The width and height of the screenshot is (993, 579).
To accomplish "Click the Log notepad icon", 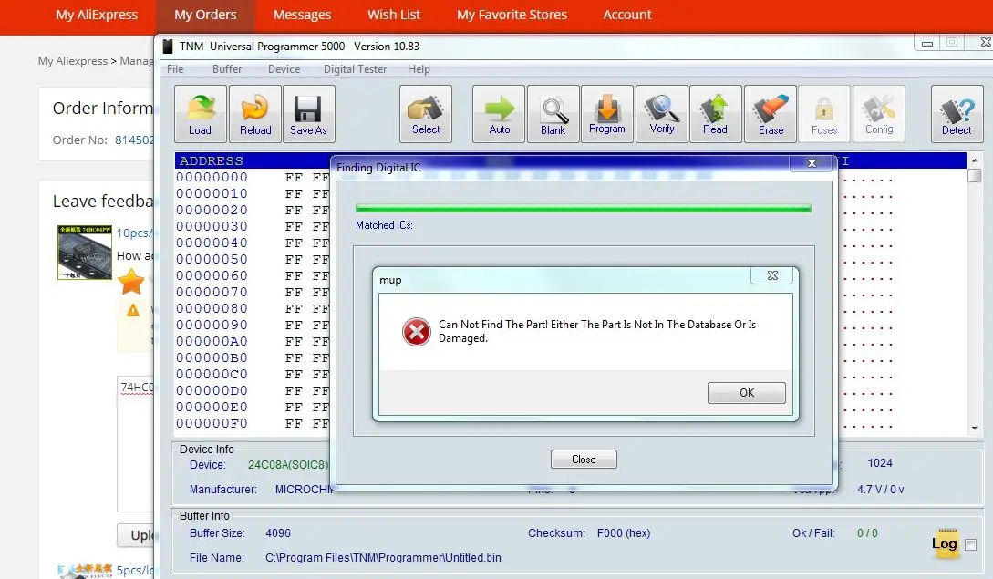I will click(x=945, y=543).
